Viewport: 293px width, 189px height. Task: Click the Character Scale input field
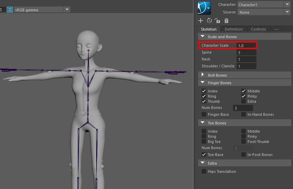[x=246, y=46]
